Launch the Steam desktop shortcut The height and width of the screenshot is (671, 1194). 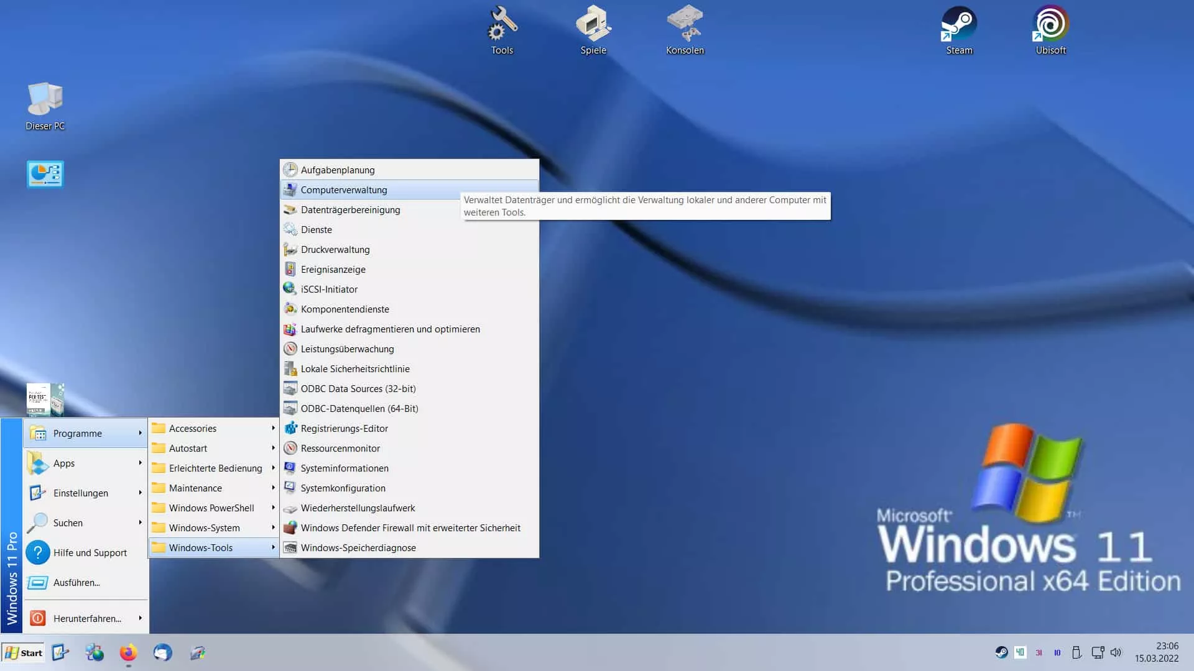pos(959,30)
